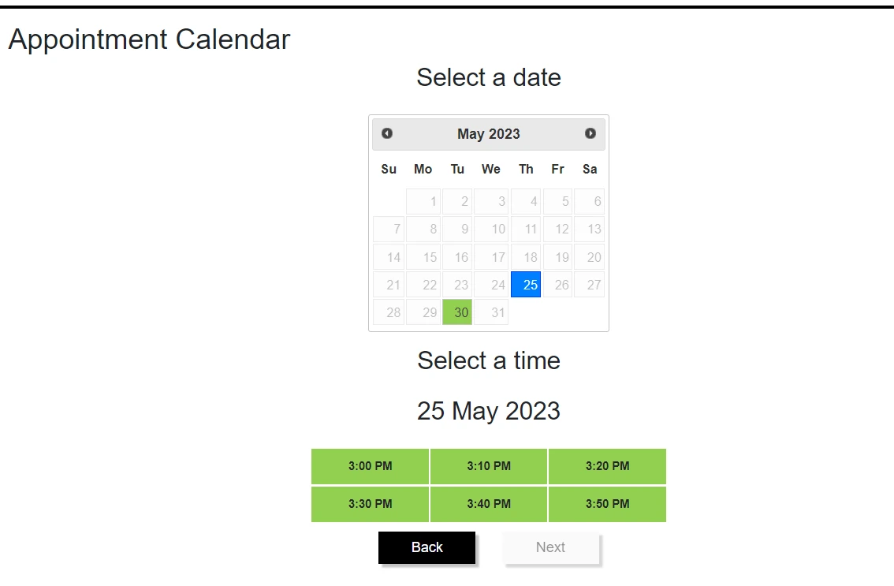Select the 3:10 PM time slot
The width and height of the screenshot is (894, 586).
tap(489, 466)
